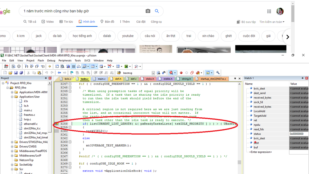Click the Google search text field
The height and width of the screenshot is (174, 309).
83,11
